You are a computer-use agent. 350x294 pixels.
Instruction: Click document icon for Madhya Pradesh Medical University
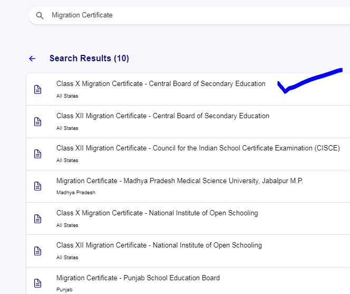[37, 186]
